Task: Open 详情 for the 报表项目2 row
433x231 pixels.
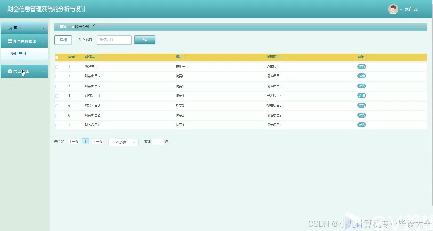Action: click(x=362, y=115)
